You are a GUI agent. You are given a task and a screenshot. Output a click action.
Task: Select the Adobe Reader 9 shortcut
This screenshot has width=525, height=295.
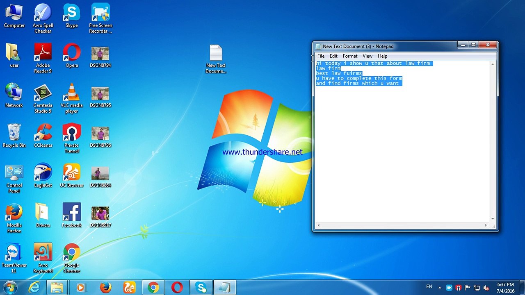pos(43,59)
